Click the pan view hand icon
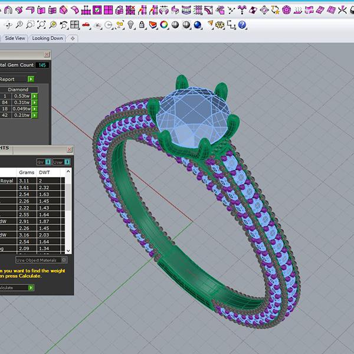Viewport: 354px width, 354px height. (8, 25)
